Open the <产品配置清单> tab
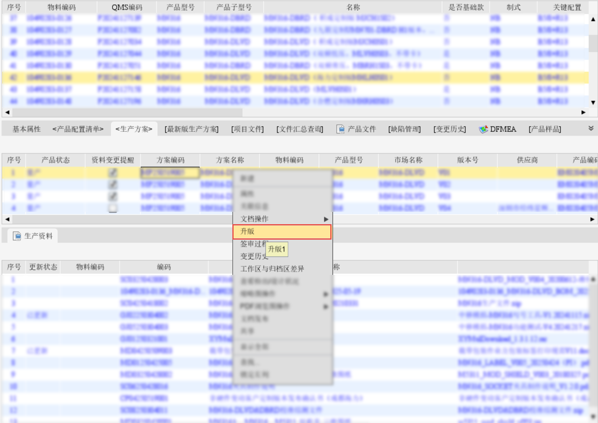598x423 pixels. click(x=78, y=129)
